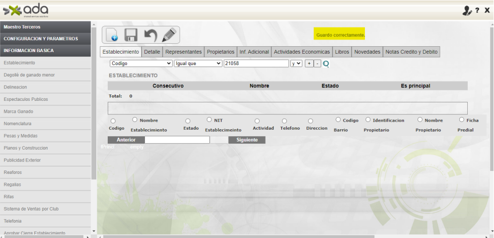Click the minus button to remove filter
The height and width of the screenshot is (238, 494).
click(317, 64)
